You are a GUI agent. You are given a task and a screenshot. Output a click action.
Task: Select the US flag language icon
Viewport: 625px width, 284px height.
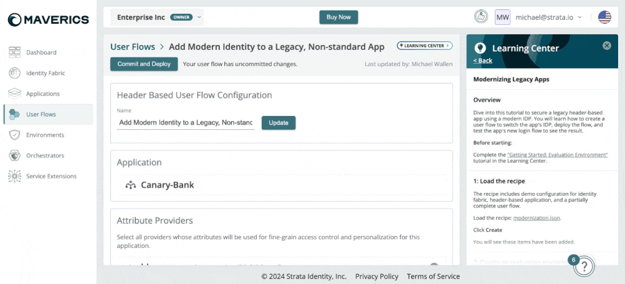604,17
